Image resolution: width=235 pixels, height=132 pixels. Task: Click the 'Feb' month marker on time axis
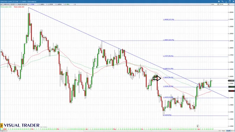[32, 129]
